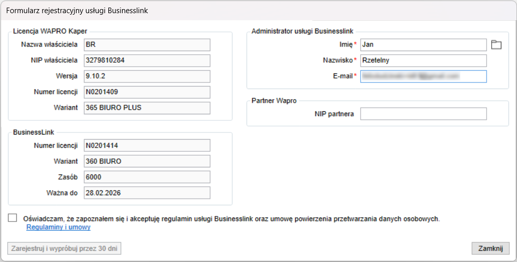
Task: Tick the Businesslink terms acceptance checkbox
Action: point(13,218)
